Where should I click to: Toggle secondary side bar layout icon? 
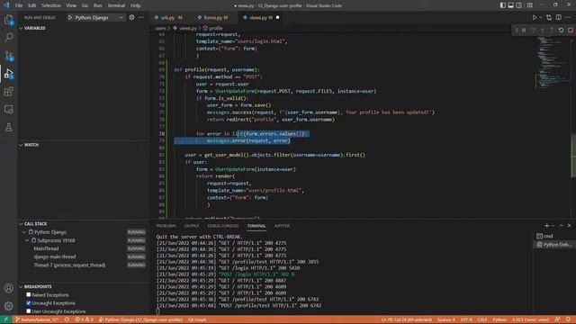(x=518, y=5)
